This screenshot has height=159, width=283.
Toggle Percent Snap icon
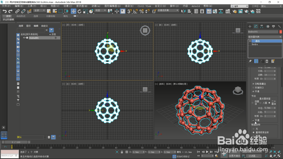click(141, 11)
